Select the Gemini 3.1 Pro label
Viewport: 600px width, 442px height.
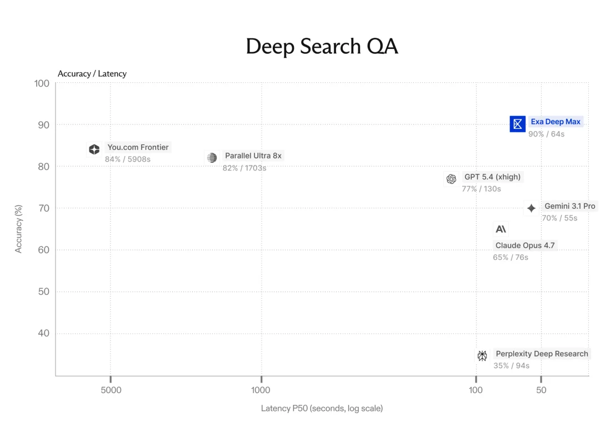570,206
